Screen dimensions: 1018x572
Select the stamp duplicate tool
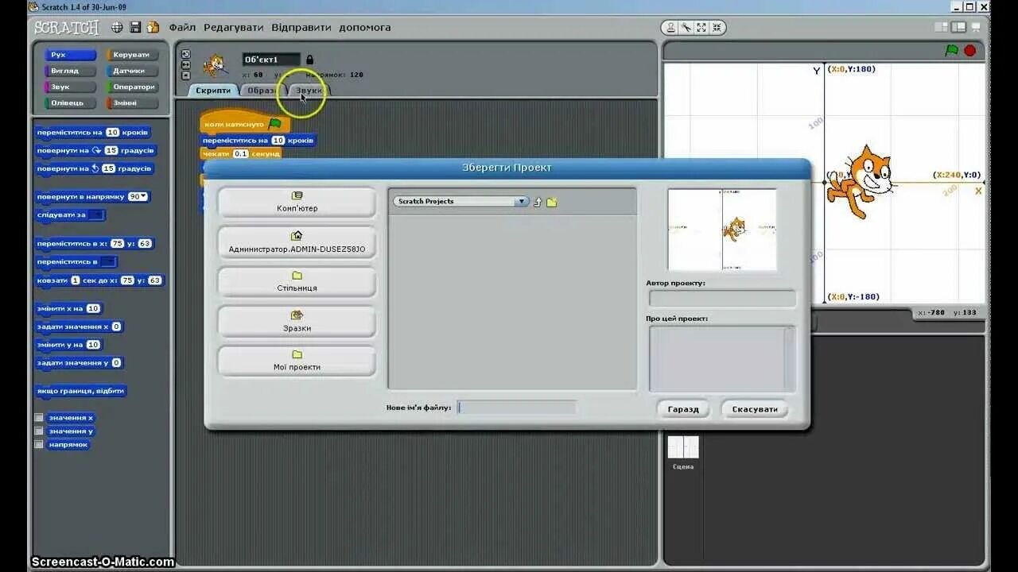click(x=670, y=27)
